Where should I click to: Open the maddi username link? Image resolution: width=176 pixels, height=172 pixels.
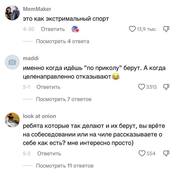point(31,58)
